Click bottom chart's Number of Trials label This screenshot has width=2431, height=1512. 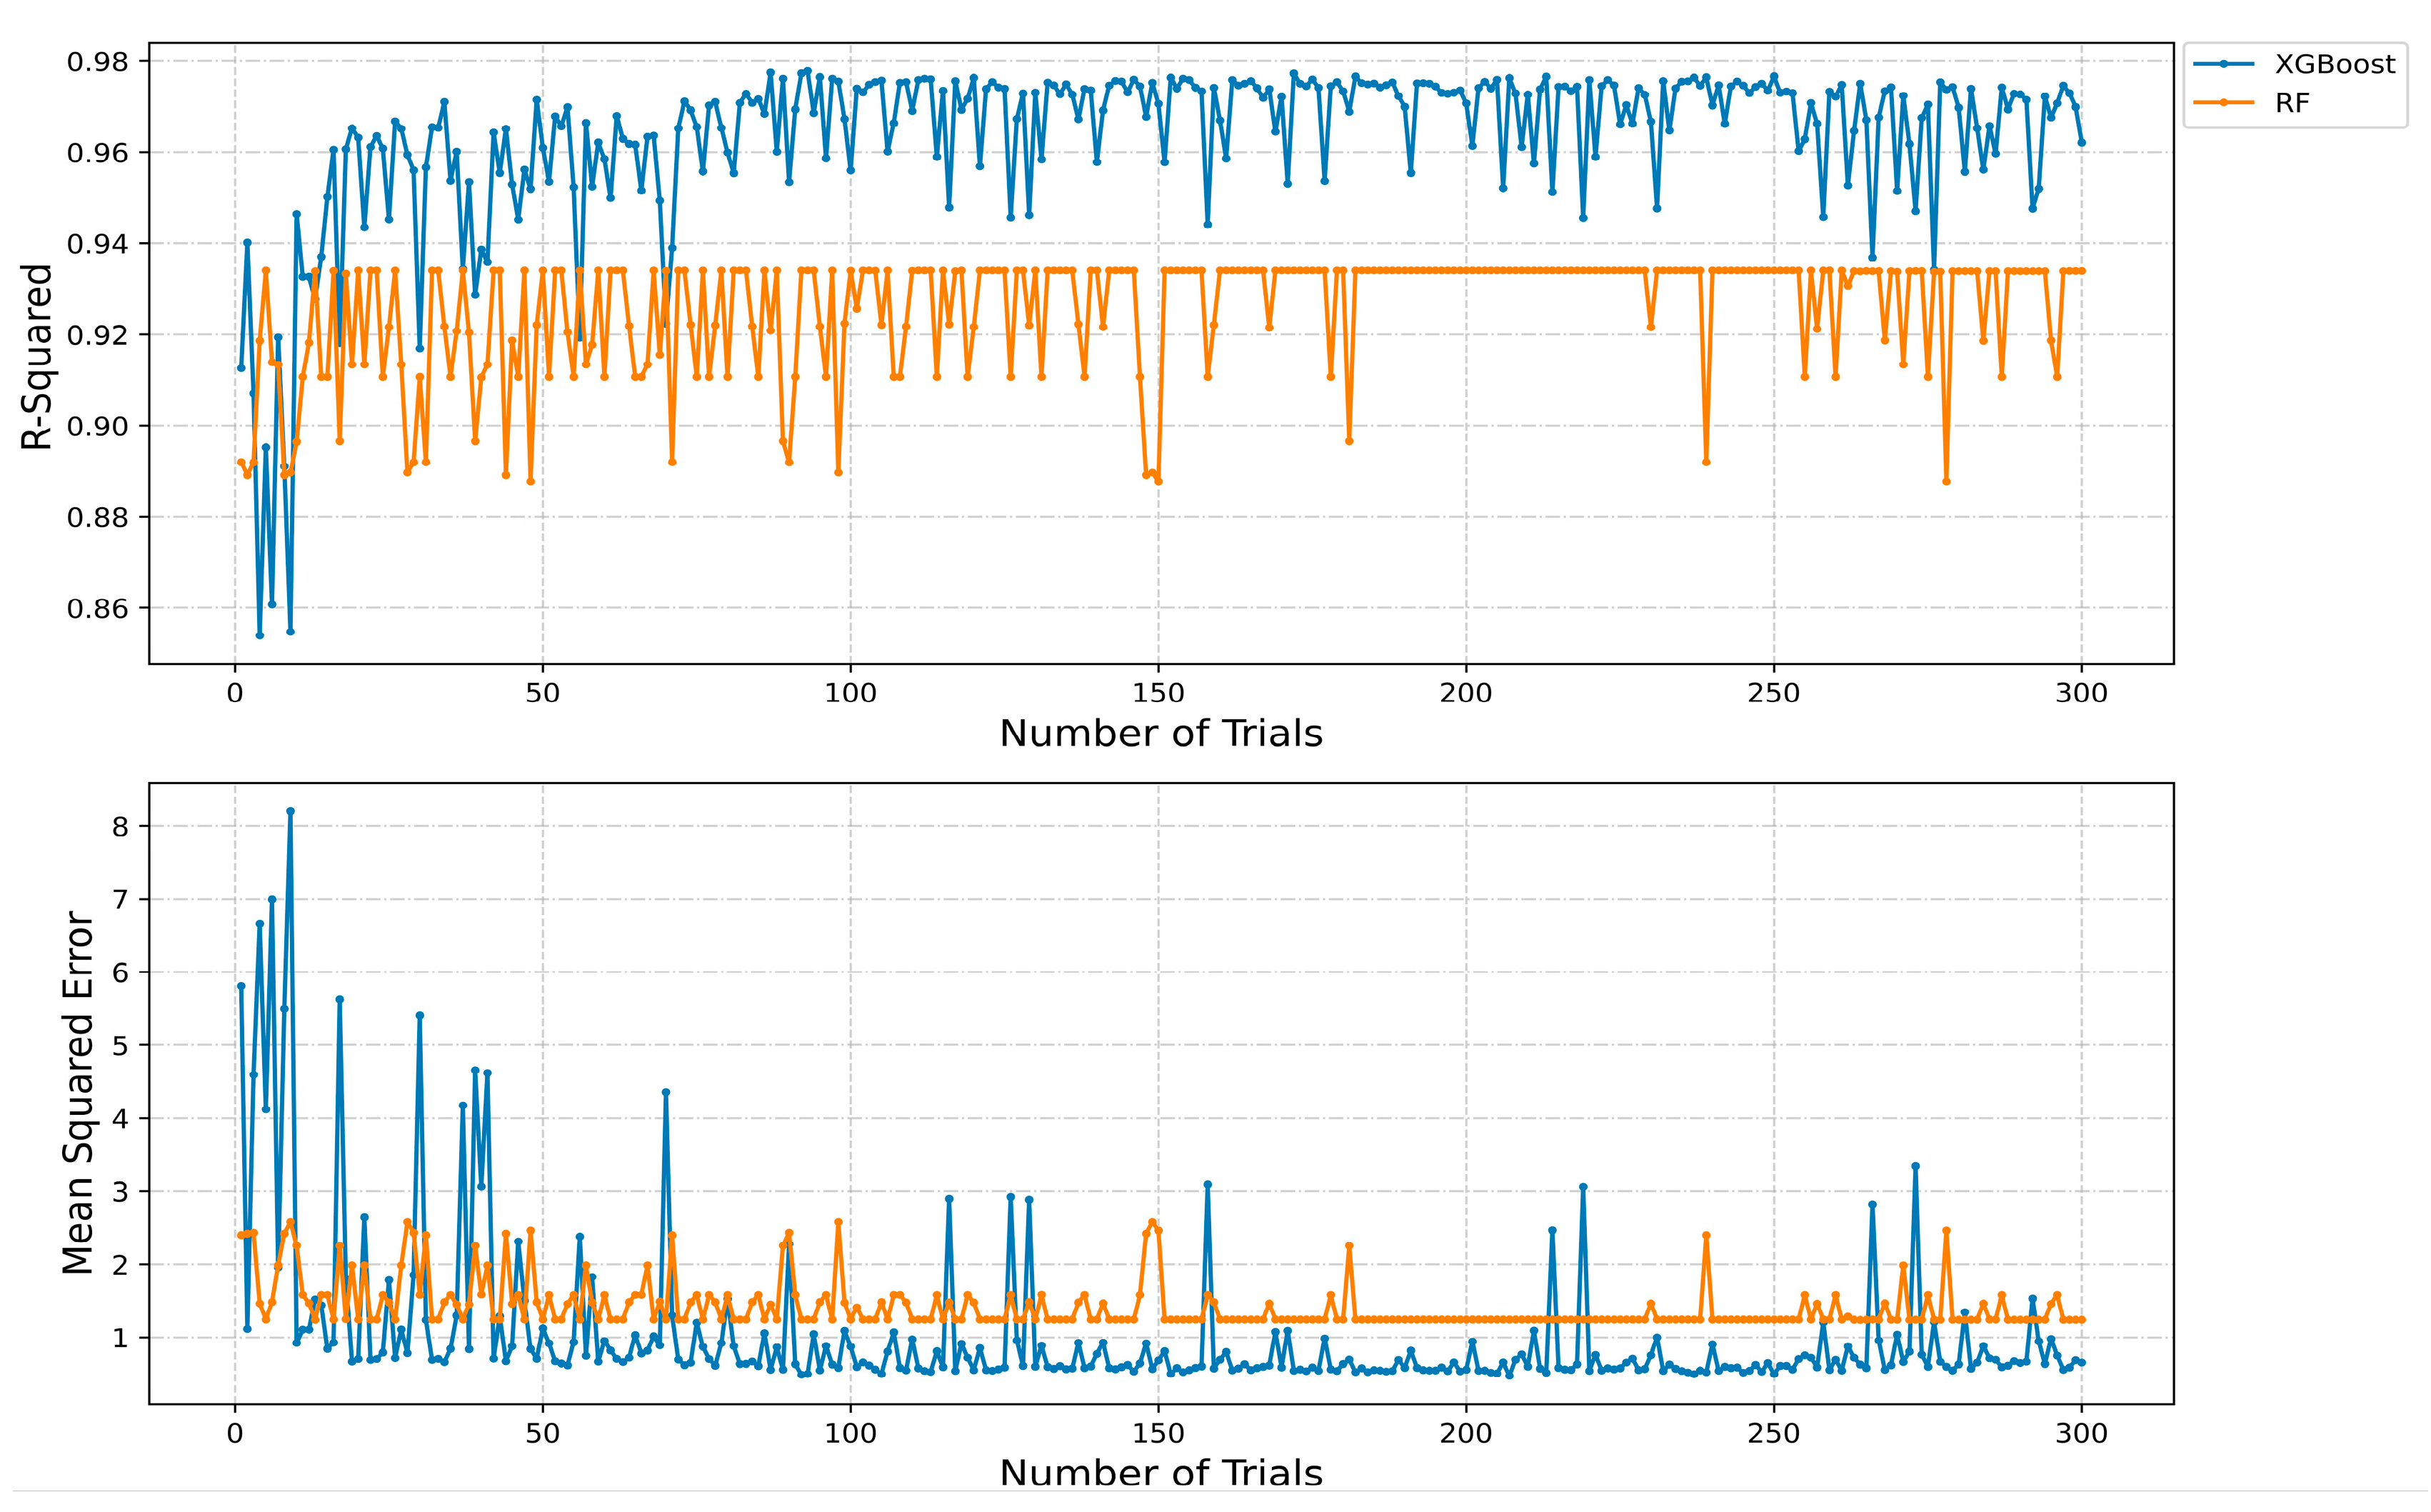pyautogui.click(x=1161, y=1473)
